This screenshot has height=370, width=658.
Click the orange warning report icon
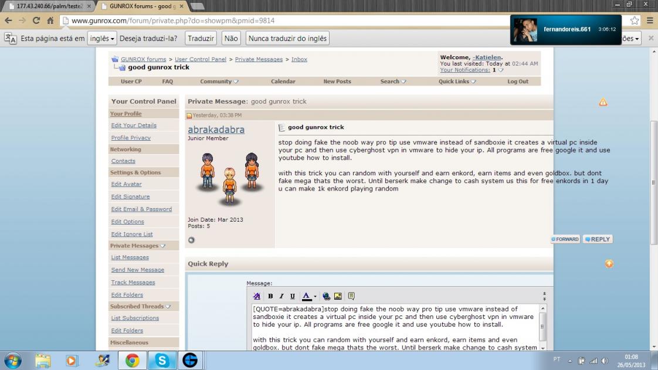(603, 102)
